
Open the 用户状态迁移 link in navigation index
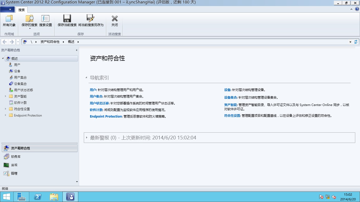(99, 103)
